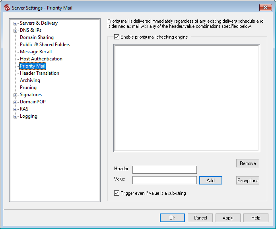Click the Header input field
Viewport: 276px width, 229px height.
[x=164, y=170]
